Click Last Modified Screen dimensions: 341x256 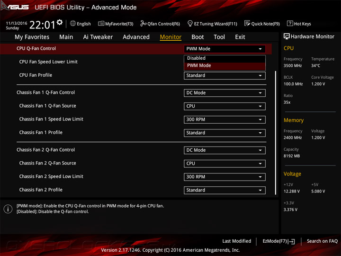[x=237, y=241]
